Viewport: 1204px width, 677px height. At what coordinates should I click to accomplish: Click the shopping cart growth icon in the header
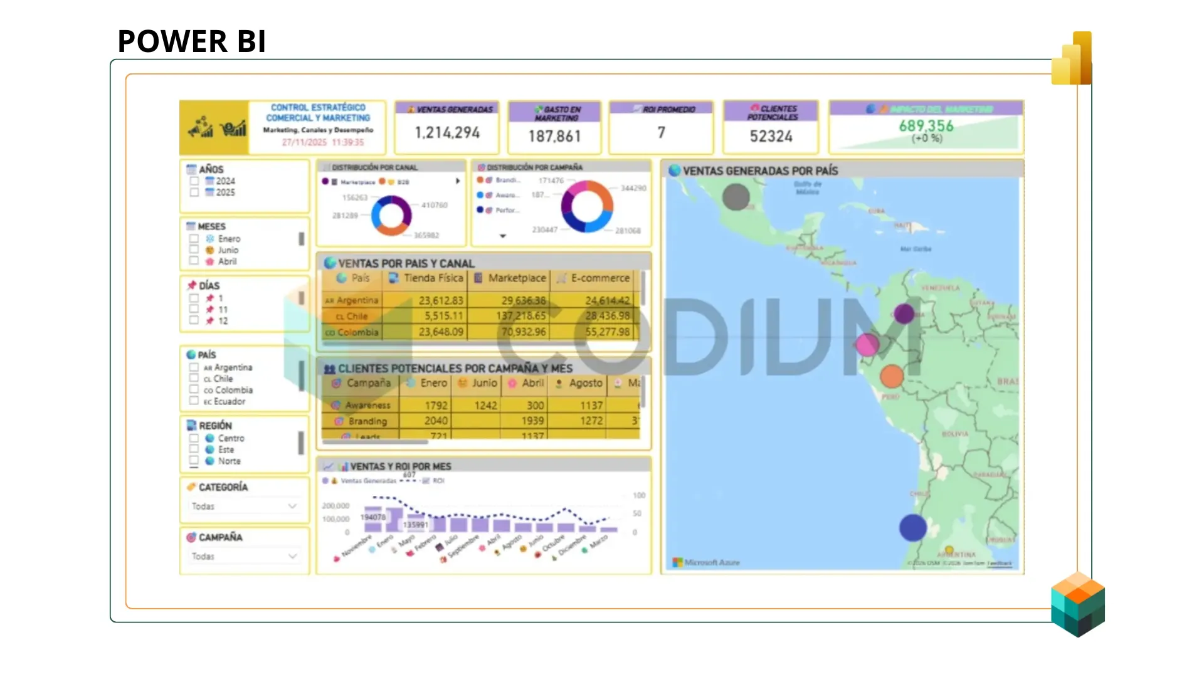[x=233, y=128]
